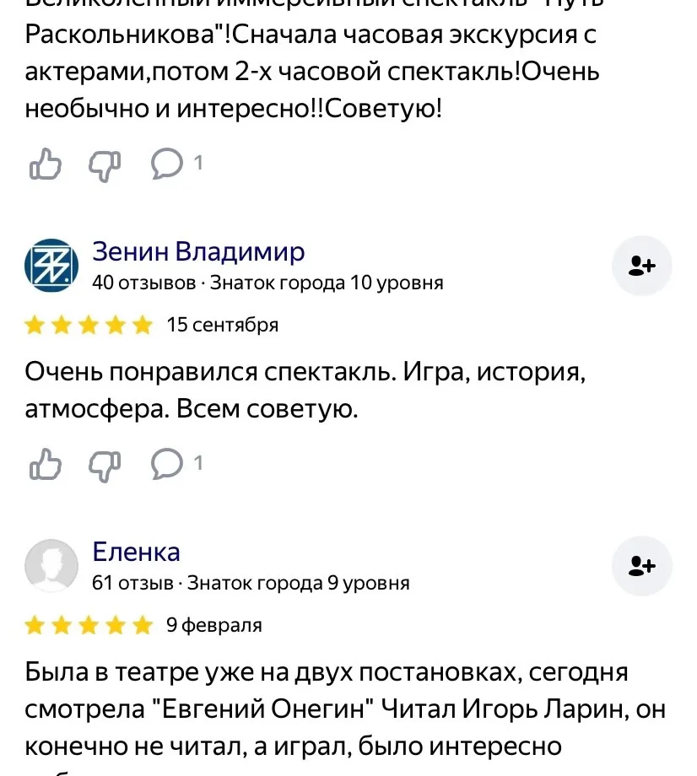Select the five-star rating dated 9 февраля
This screenshot has width=697, height=776.
coord(89,626)
